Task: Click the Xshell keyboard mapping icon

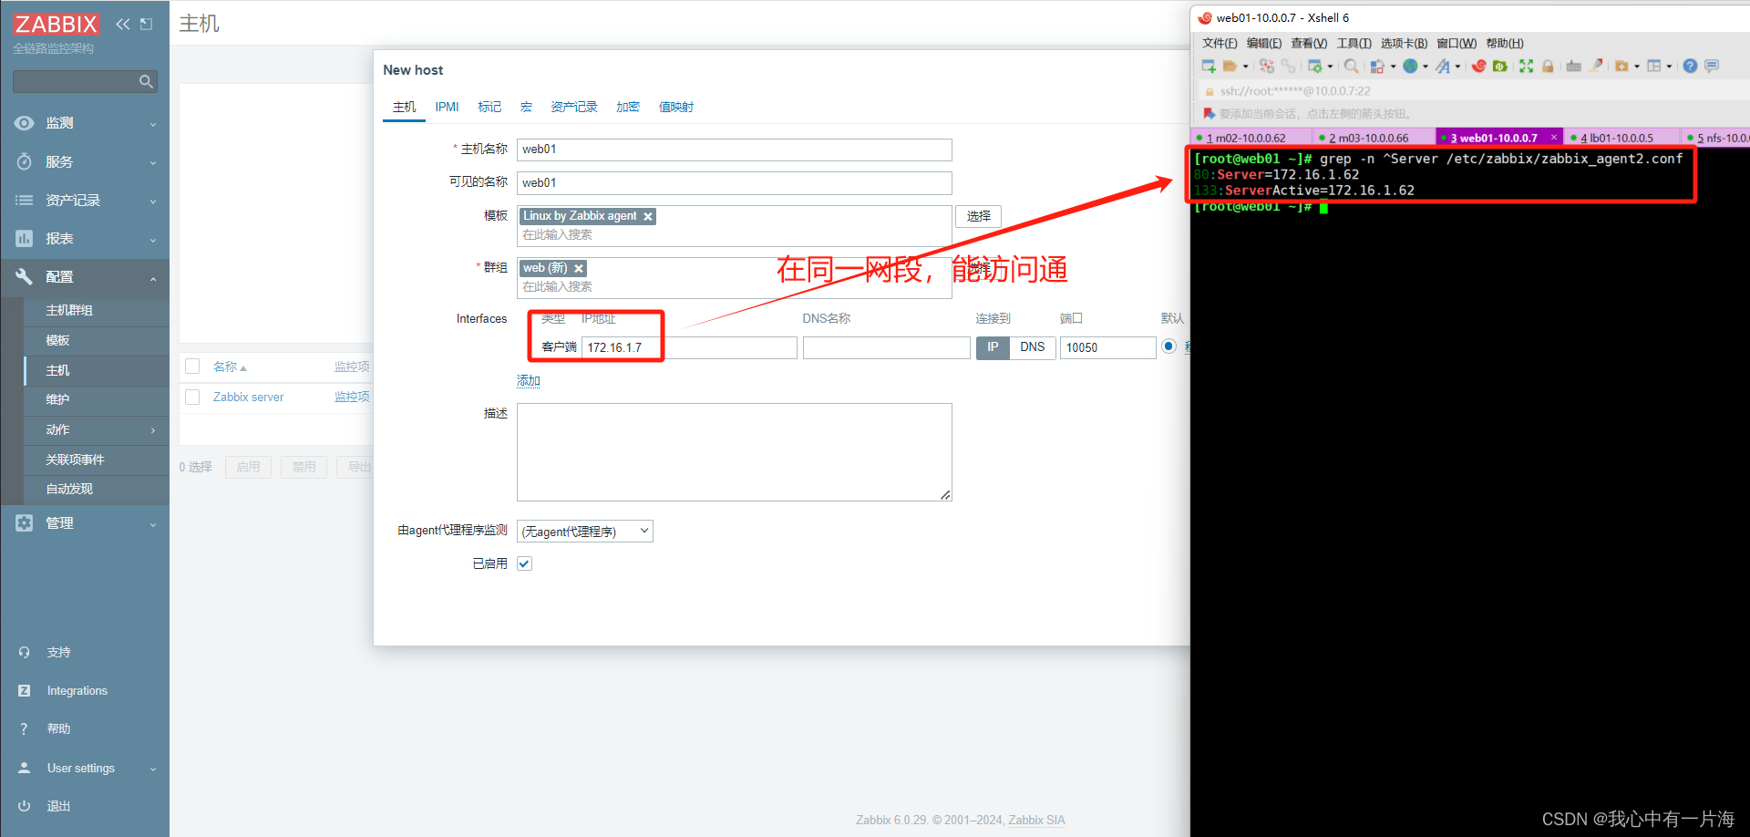Action: [1573, 66]
